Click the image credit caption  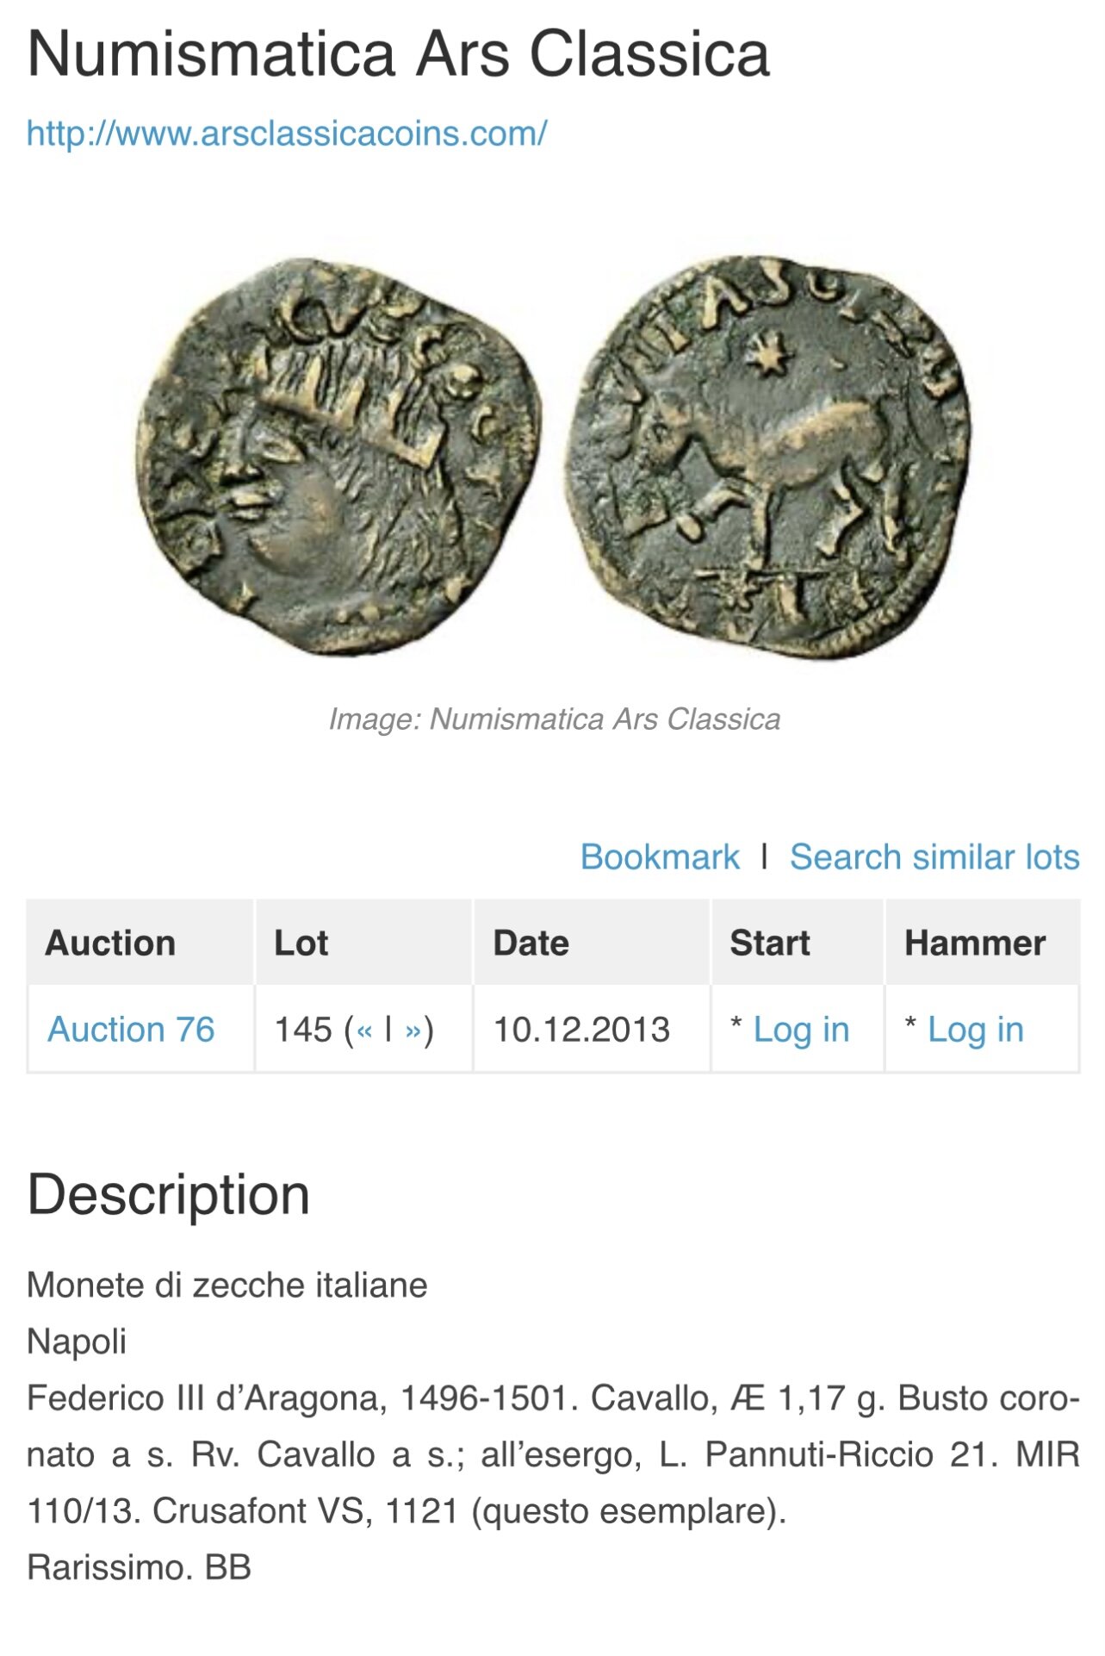(555, 719)
